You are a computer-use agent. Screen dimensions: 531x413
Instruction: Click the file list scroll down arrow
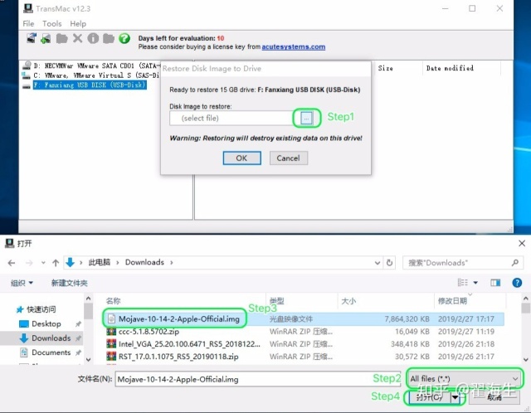click(x=525, y=360)
